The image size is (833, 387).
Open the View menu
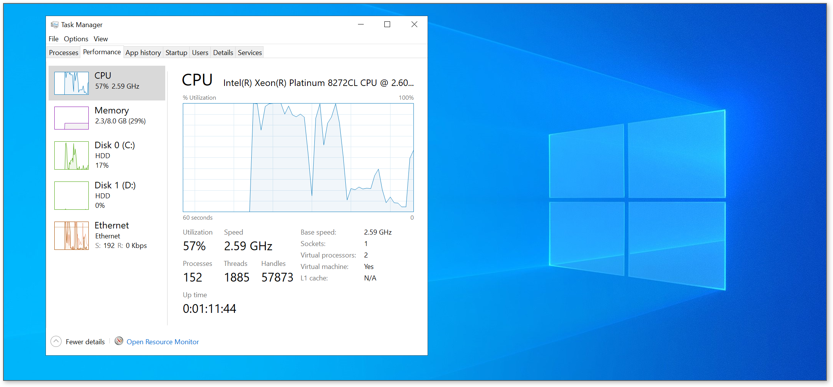[x=101, y=39]
